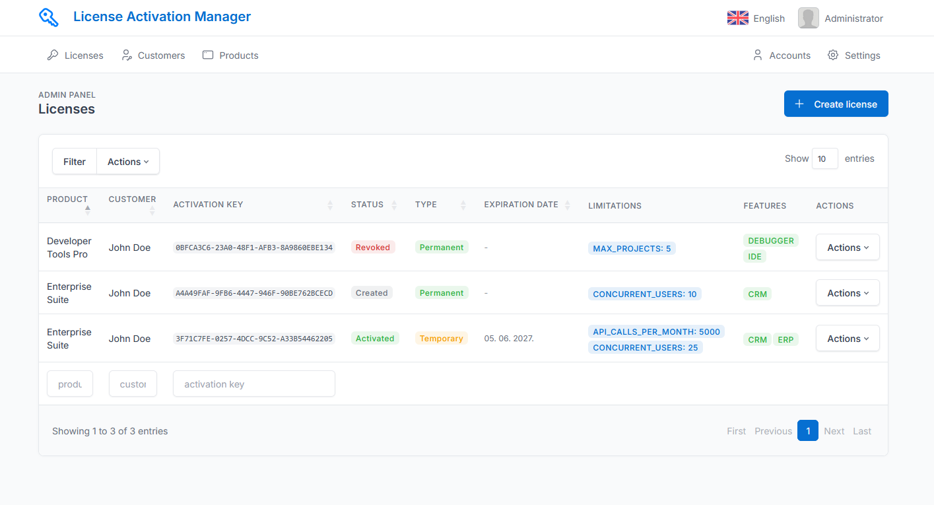
Task: Open the English language selector
Action: click(x=756, y=18)
